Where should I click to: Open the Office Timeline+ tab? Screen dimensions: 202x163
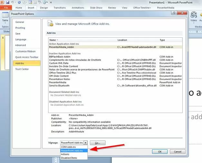point(142,8)
